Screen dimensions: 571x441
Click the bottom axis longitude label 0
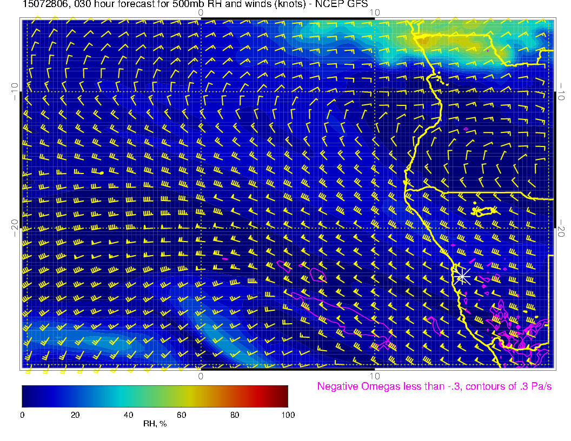click(x=200, y=376)
